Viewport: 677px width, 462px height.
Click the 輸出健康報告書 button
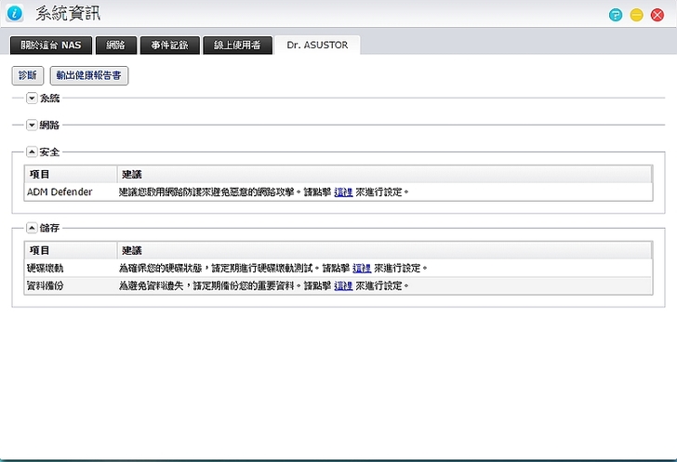tap(88, 75)
